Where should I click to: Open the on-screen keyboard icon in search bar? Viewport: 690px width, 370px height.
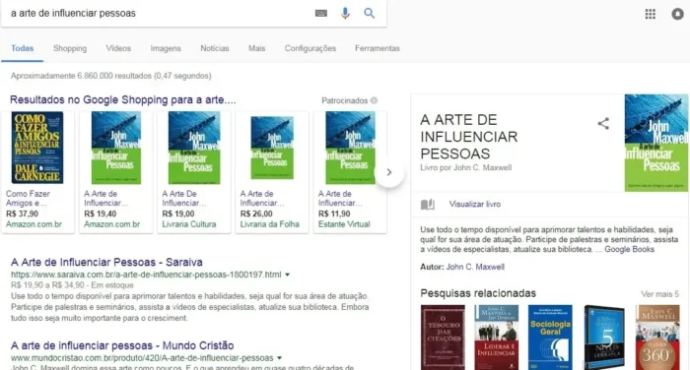pyautogui.click(x=321, y=13)
